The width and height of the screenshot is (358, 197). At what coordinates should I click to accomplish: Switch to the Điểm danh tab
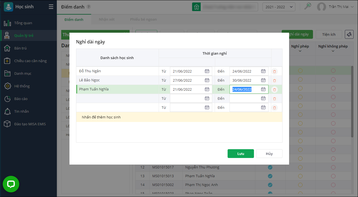[74, 20]
